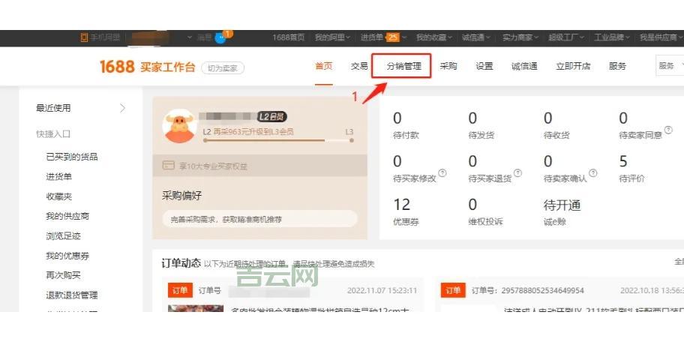
Task: Expand 进货单 dropdown with 25 badge
Action: point(404,38)
